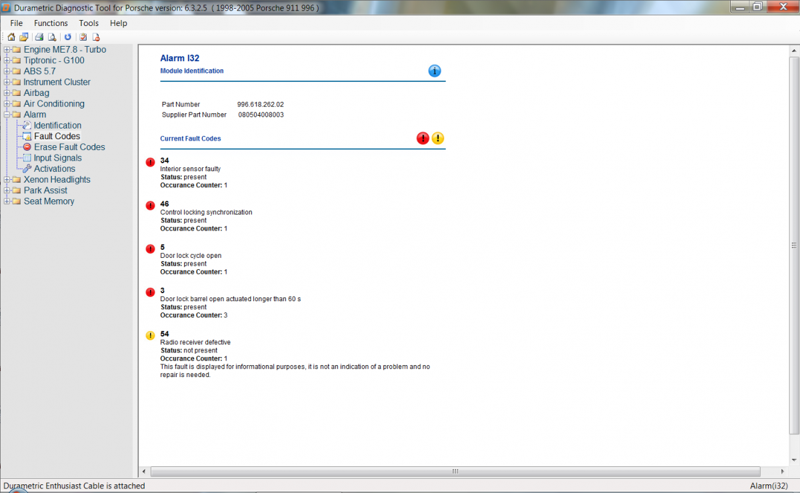
Task: Expand the Engine ME7.8 - Turbo node
Action: click(x=7, y=50)
